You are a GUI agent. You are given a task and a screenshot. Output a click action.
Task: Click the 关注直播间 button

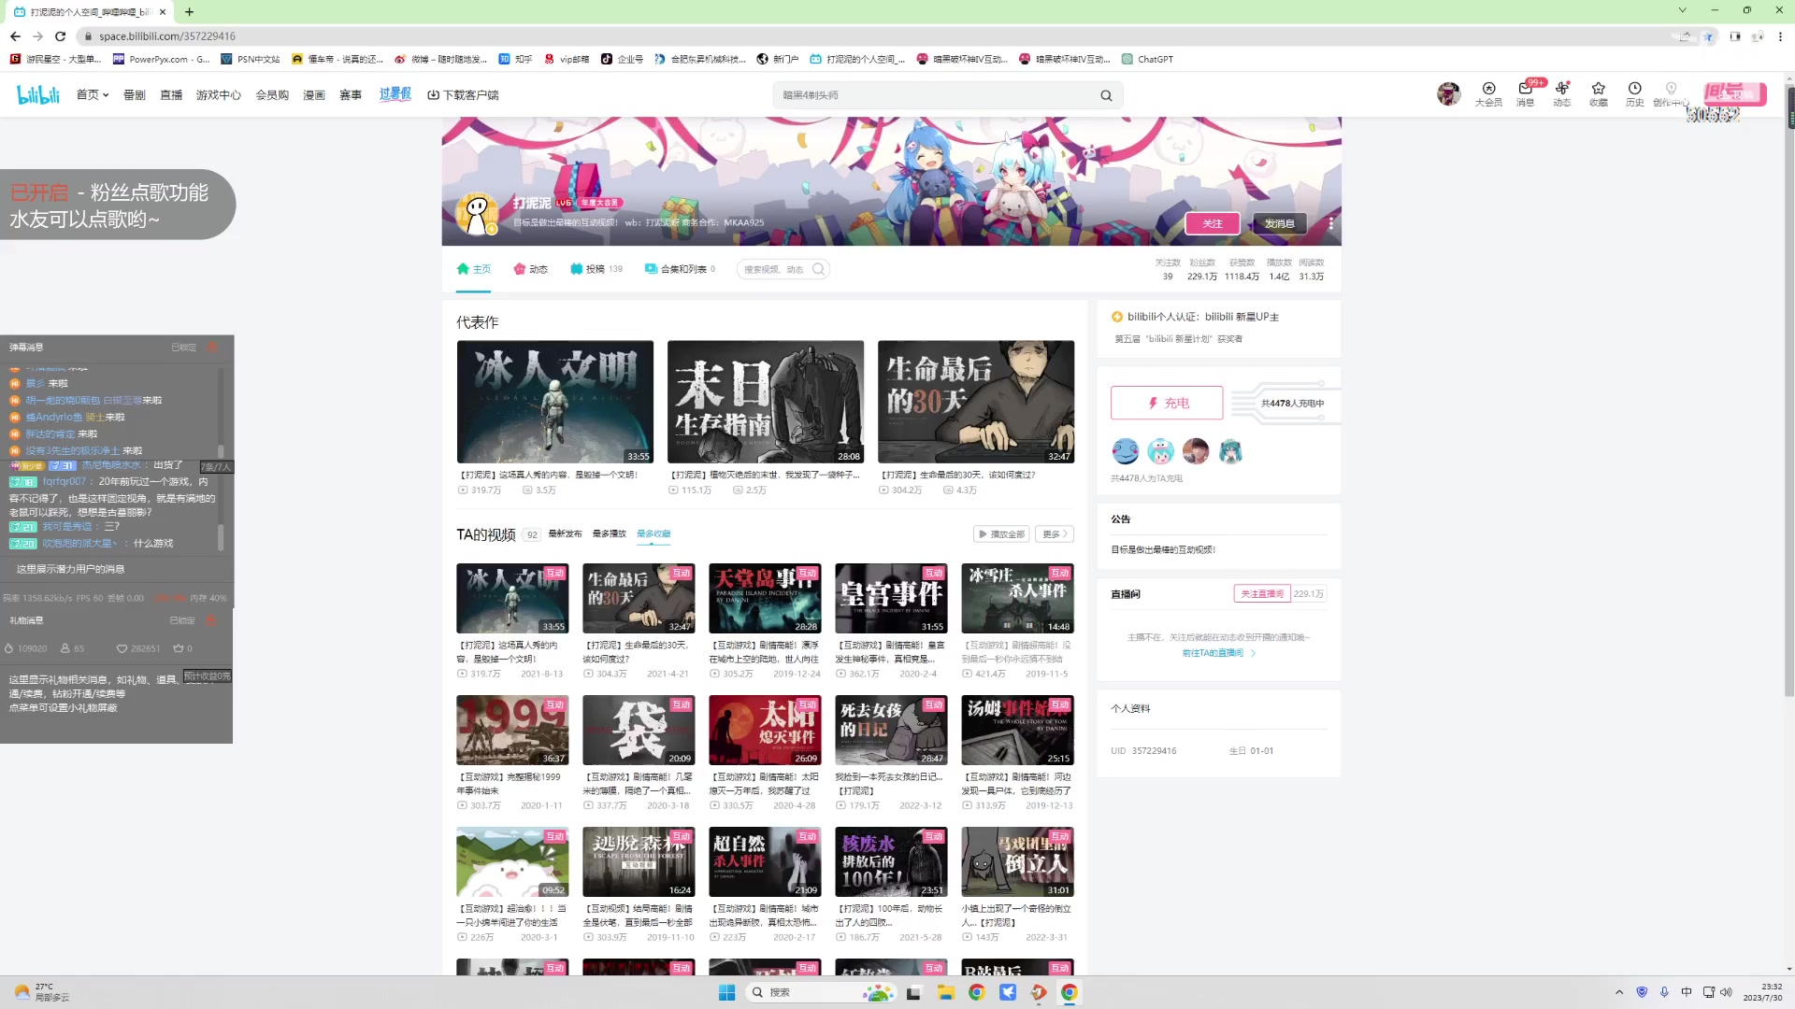(1262, 594)
